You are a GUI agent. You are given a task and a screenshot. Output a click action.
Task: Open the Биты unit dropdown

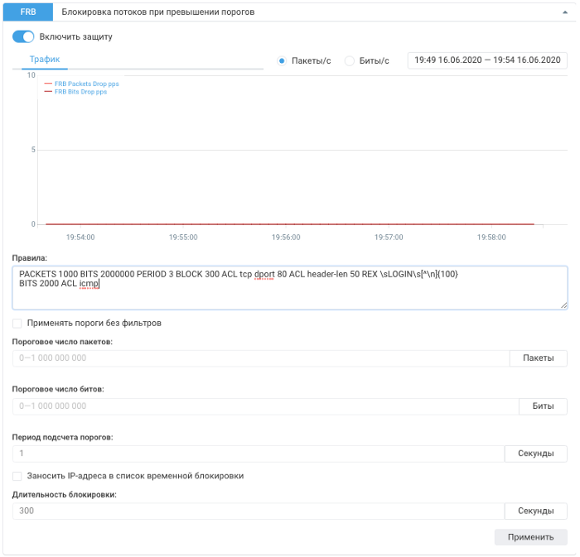[x=543, y=406]
